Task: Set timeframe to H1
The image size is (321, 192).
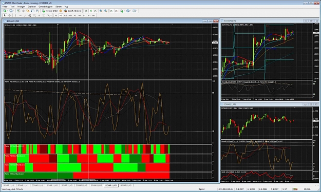Action: [75, 15]
